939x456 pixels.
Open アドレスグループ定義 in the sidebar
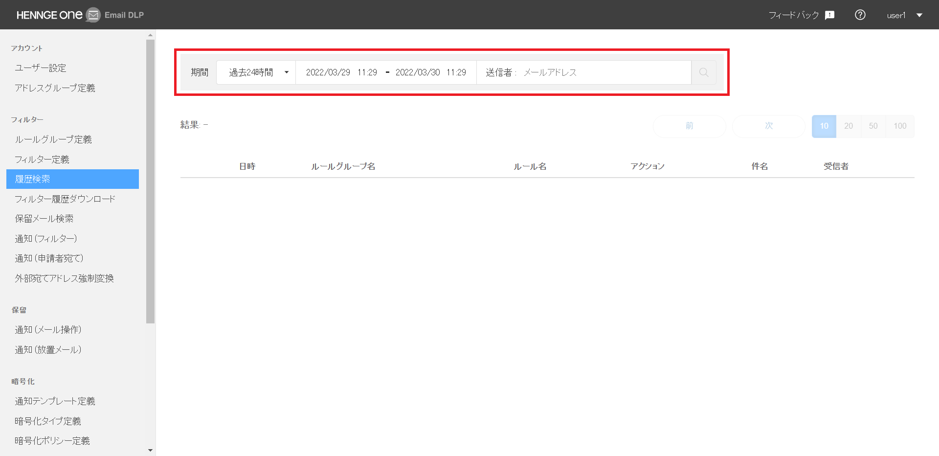click(55, 88)
